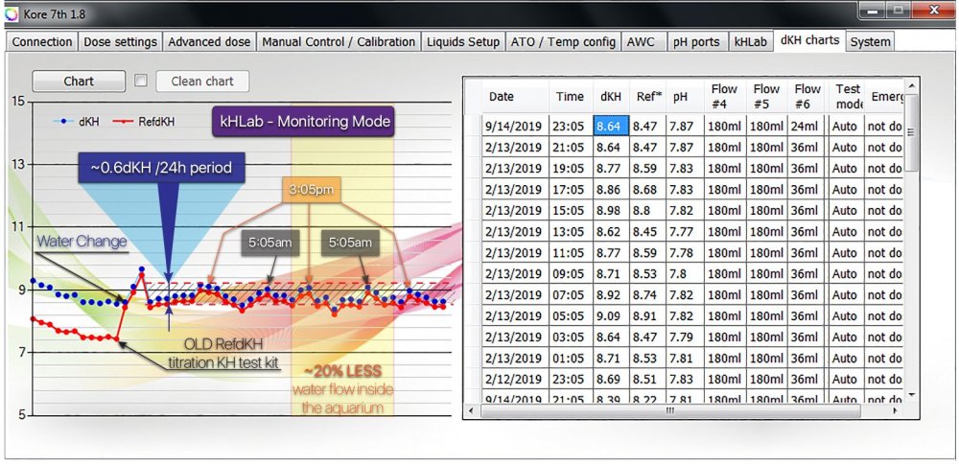Click the Kore 7th app icon

point(12,12)
